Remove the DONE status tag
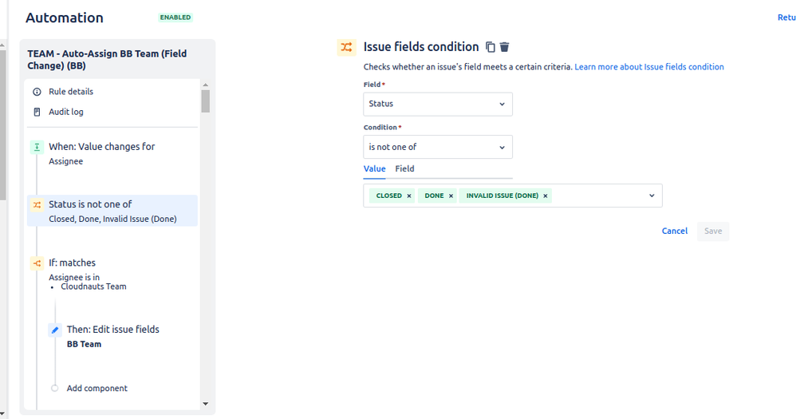This screenshot has width=796, height=419. (x=451, y=196)
